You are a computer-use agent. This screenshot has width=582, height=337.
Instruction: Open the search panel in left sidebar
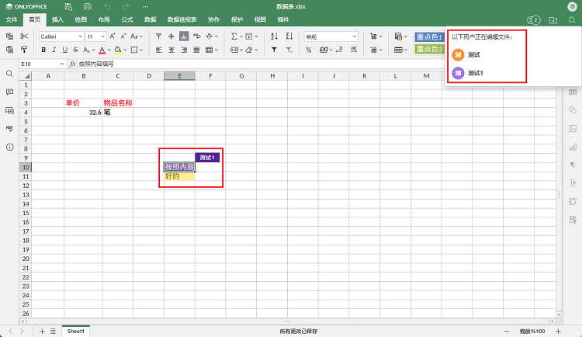9,73
